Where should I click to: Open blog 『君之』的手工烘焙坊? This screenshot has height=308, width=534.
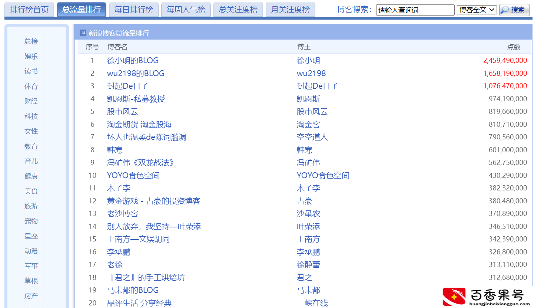click(146, 277)
